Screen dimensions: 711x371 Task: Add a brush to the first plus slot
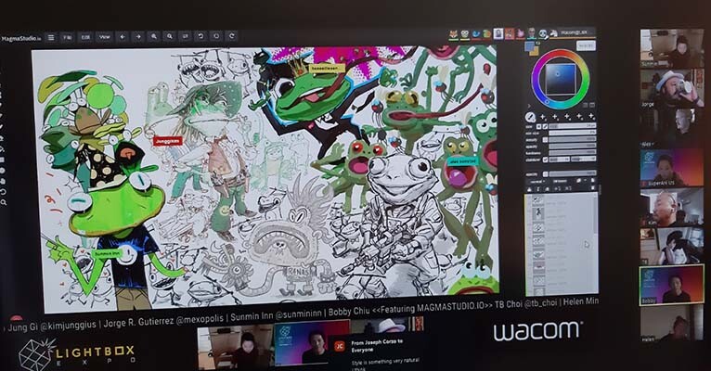tap(542, 117)
